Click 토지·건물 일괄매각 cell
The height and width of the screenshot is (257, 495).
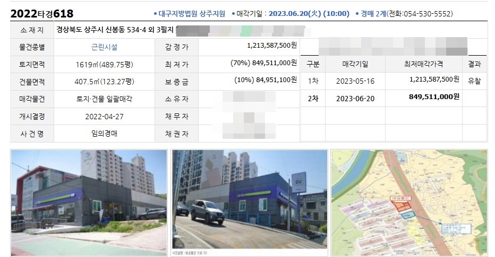click(x=104, y=99)
